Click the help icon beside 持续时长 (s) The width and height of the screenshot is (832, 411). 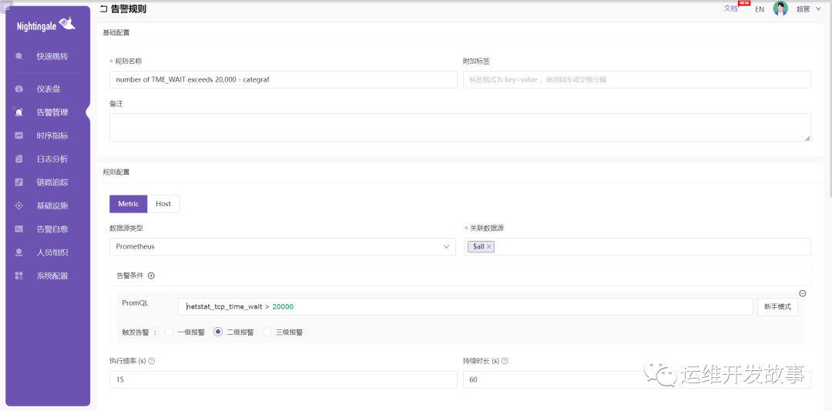pyautogui.click(x=505, y=361)
